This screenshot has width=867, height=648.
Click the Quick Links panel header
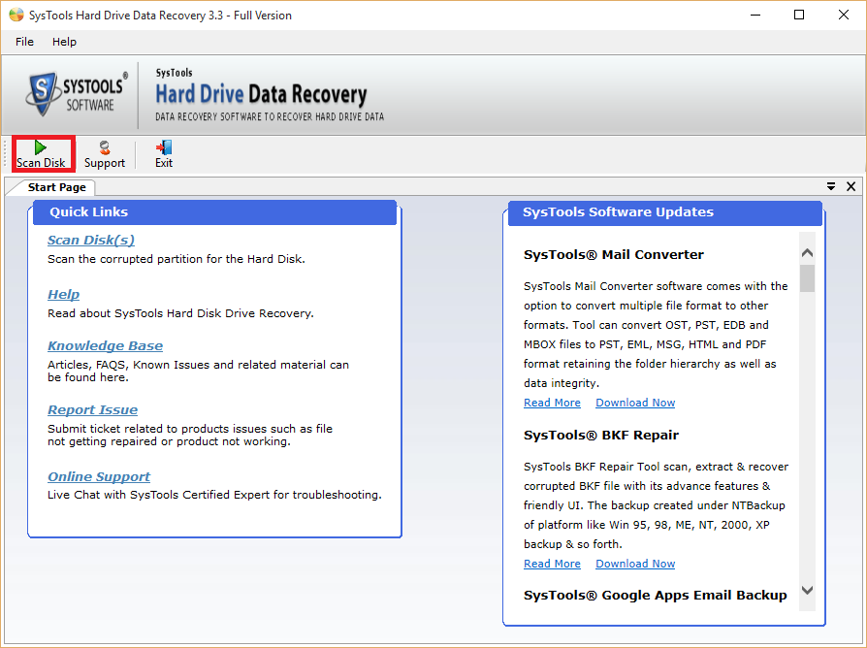click(214, 212)
